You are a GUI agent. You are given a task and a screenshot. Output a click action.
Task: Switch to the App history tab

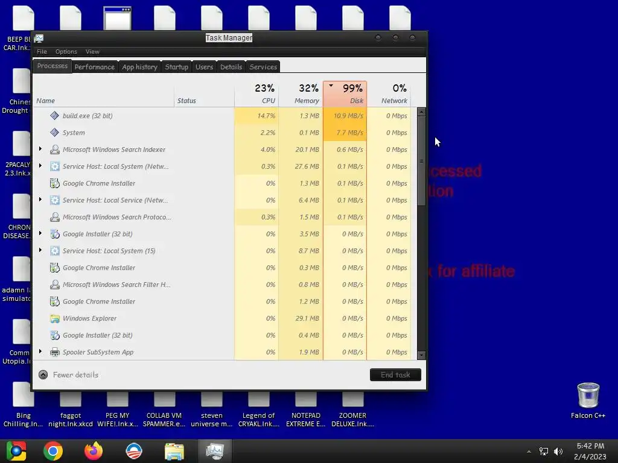139,67
